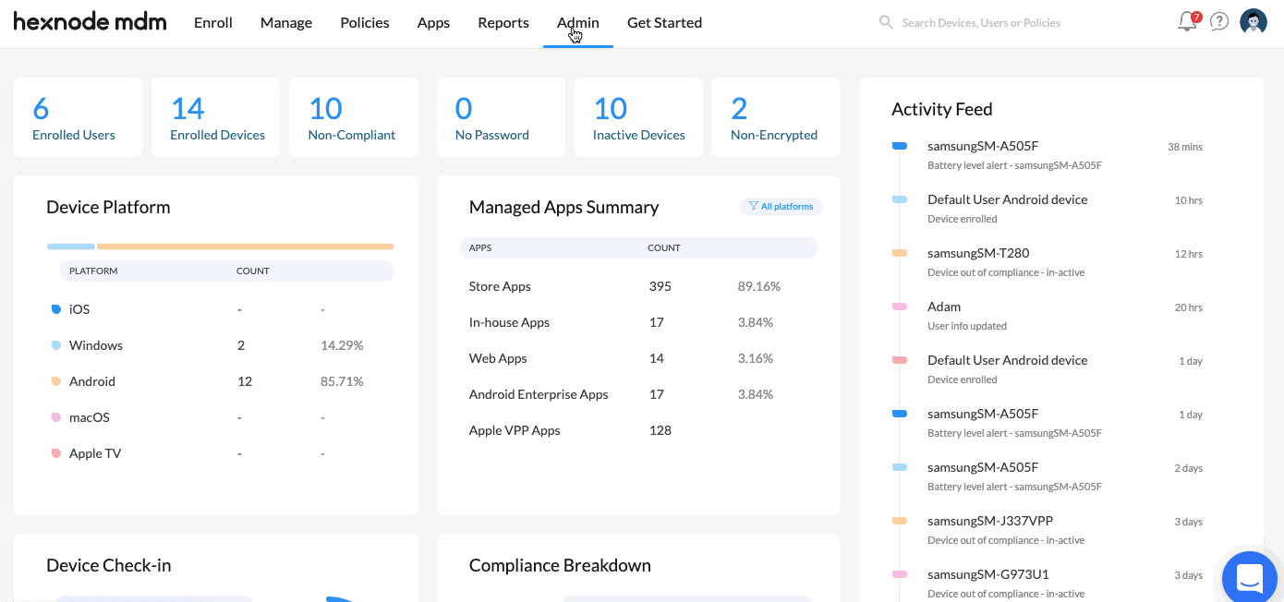The height and width of the screenshot is (602, 1284).
Task: Go to the Get Started tab
Action: 664,23
